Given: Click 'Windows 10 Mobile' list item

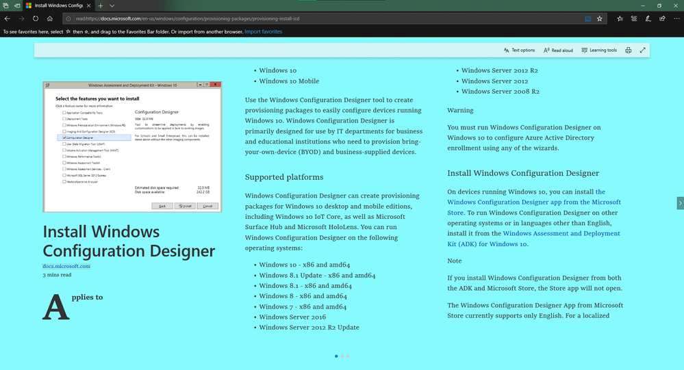Looking at the screenshot, I should pos(289,81).
